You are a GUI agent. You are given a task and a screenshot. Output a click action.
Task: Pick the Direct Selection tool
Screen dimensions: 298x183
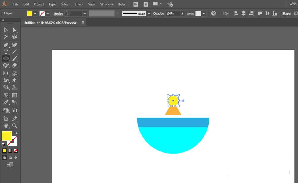click(x=14, y=30)
